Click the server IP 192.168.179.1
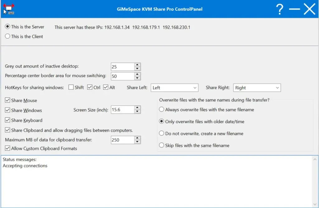 point(146,27)
